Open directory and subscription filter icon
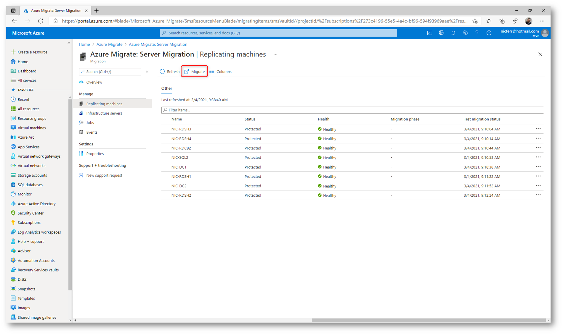 [441, 33]
